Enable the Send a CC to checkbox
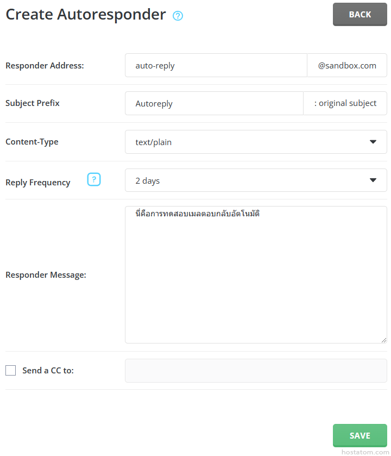Image resolution: width=391 pixels, height=456 pixels. coord(11,371)
